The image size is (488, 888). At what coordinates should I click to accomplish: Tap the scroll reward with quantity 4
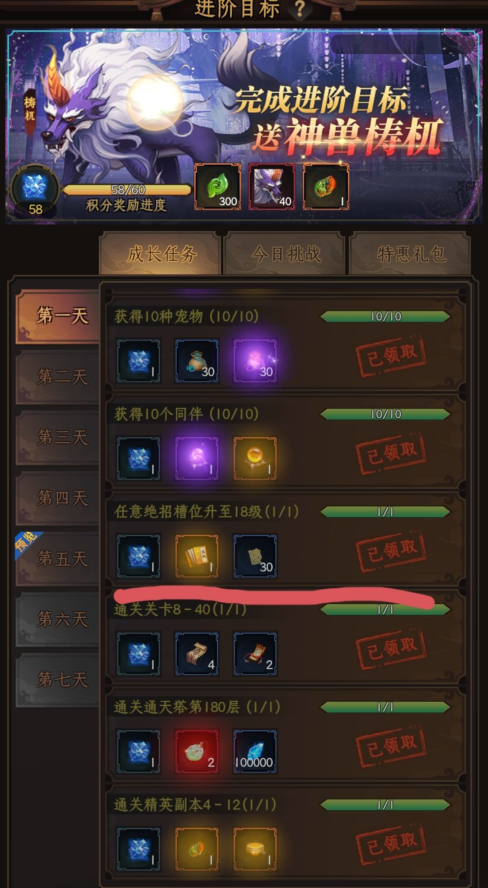click(x=197, y=654)
